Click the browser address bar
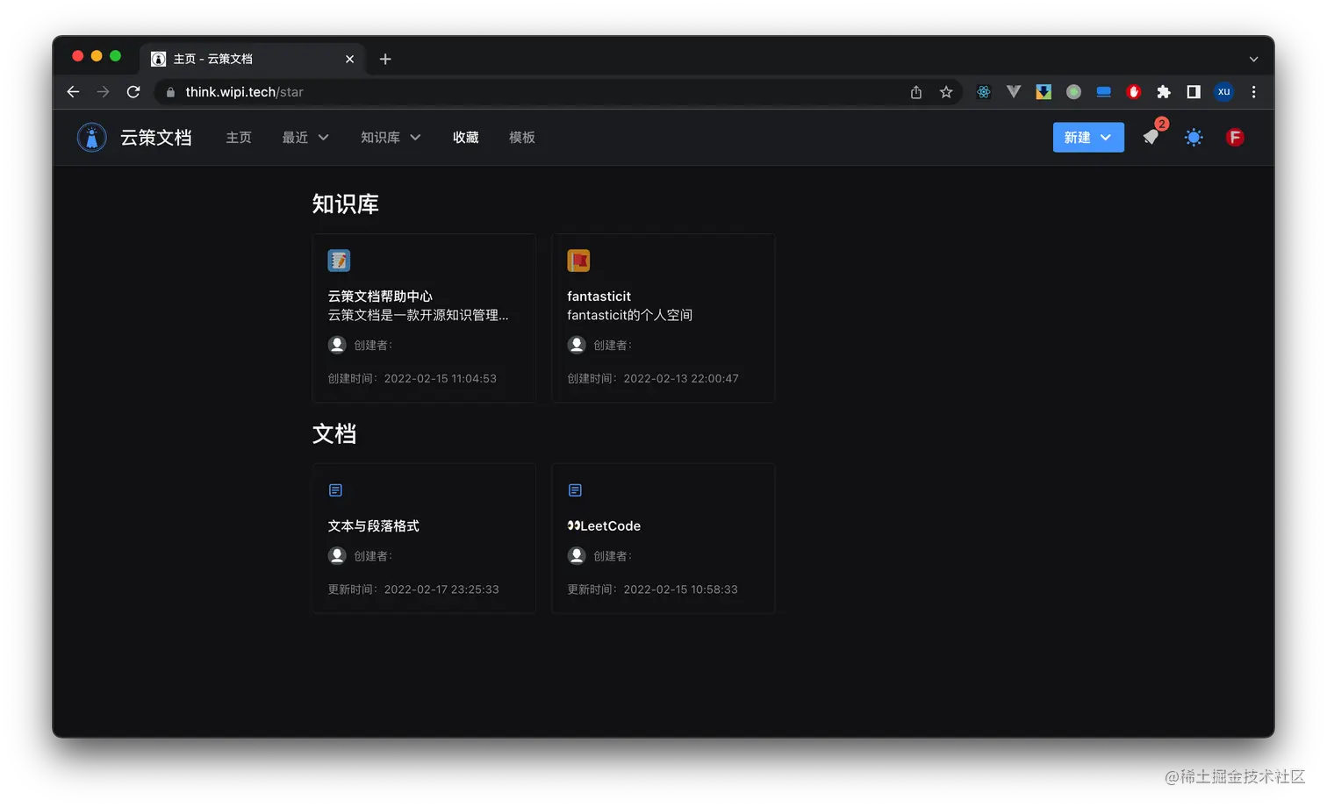Image resolution: width=1327 pixels, height=807 pixels. (x=439, y=91)
